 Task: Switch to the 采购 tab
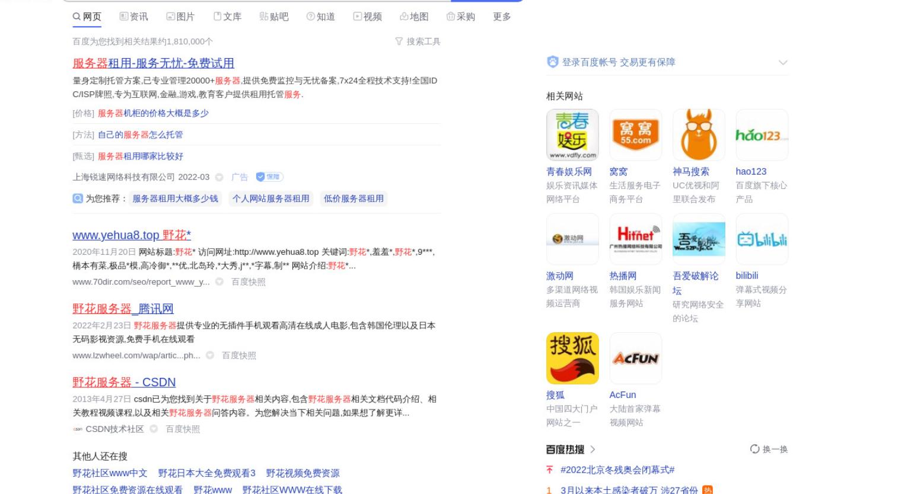461,17
